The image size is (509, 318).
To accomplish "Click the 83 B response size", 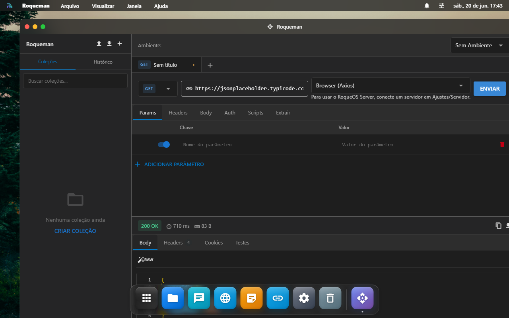I will pos(203,226).
